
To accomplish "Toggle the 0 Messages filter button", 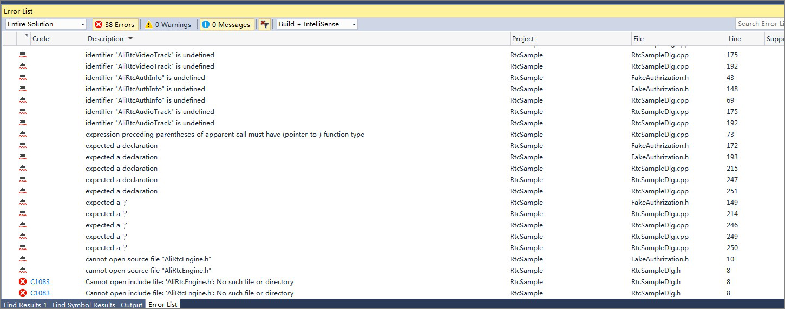I will (226, 24).
